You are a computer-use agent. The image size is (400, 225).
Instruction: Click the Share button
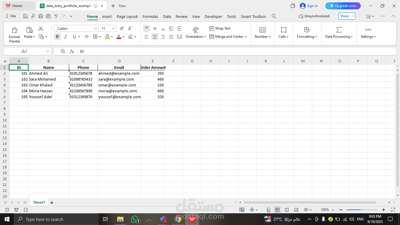tap(347, 16)
